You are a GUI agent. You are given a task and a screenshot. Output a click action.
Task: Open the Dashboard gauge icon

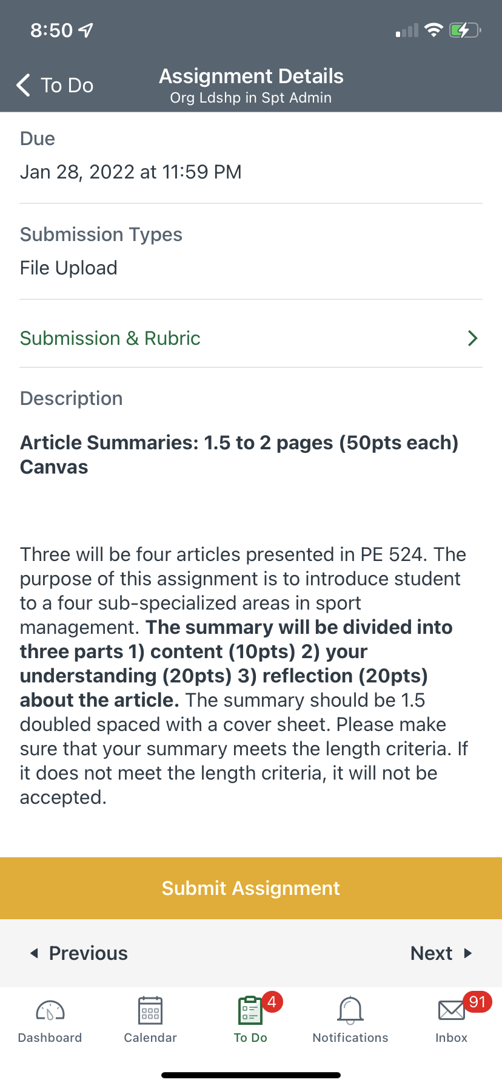(x=50, y=1011)
